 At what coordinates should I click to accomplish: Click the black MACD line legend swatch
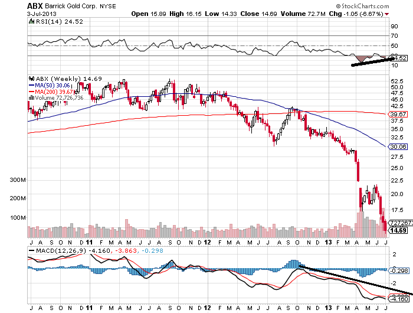tap(31, 250)
